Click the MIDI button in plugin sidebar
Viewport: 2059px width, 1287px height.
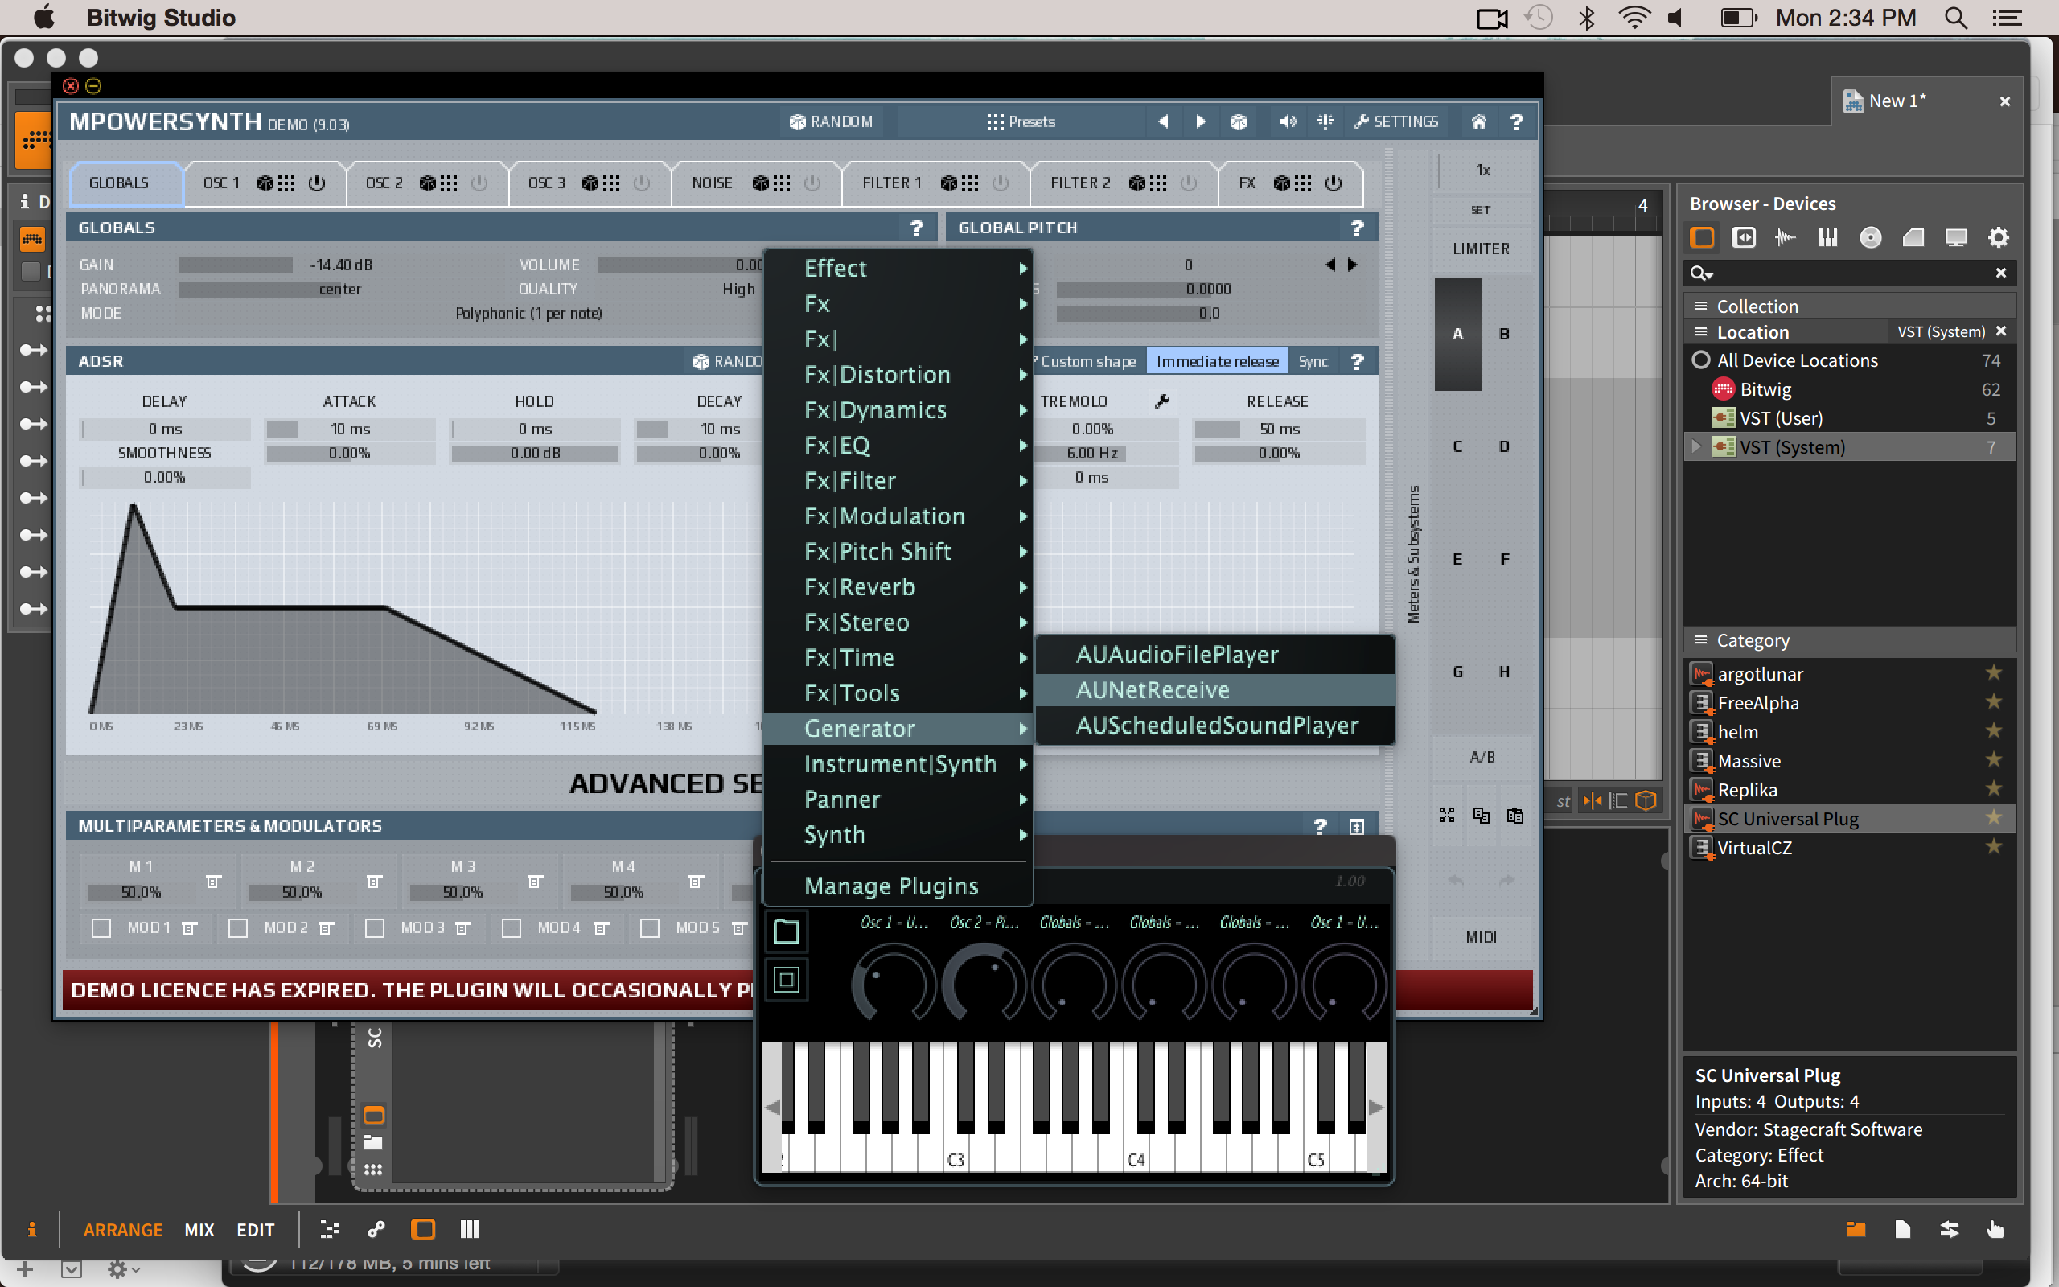tap(1482, 937)
